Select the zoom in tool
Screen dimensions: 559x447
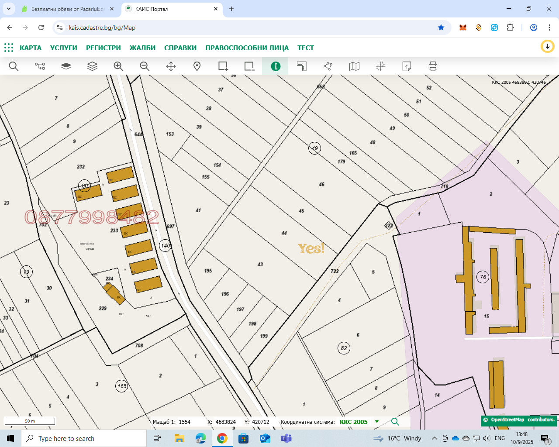(118, 66)
